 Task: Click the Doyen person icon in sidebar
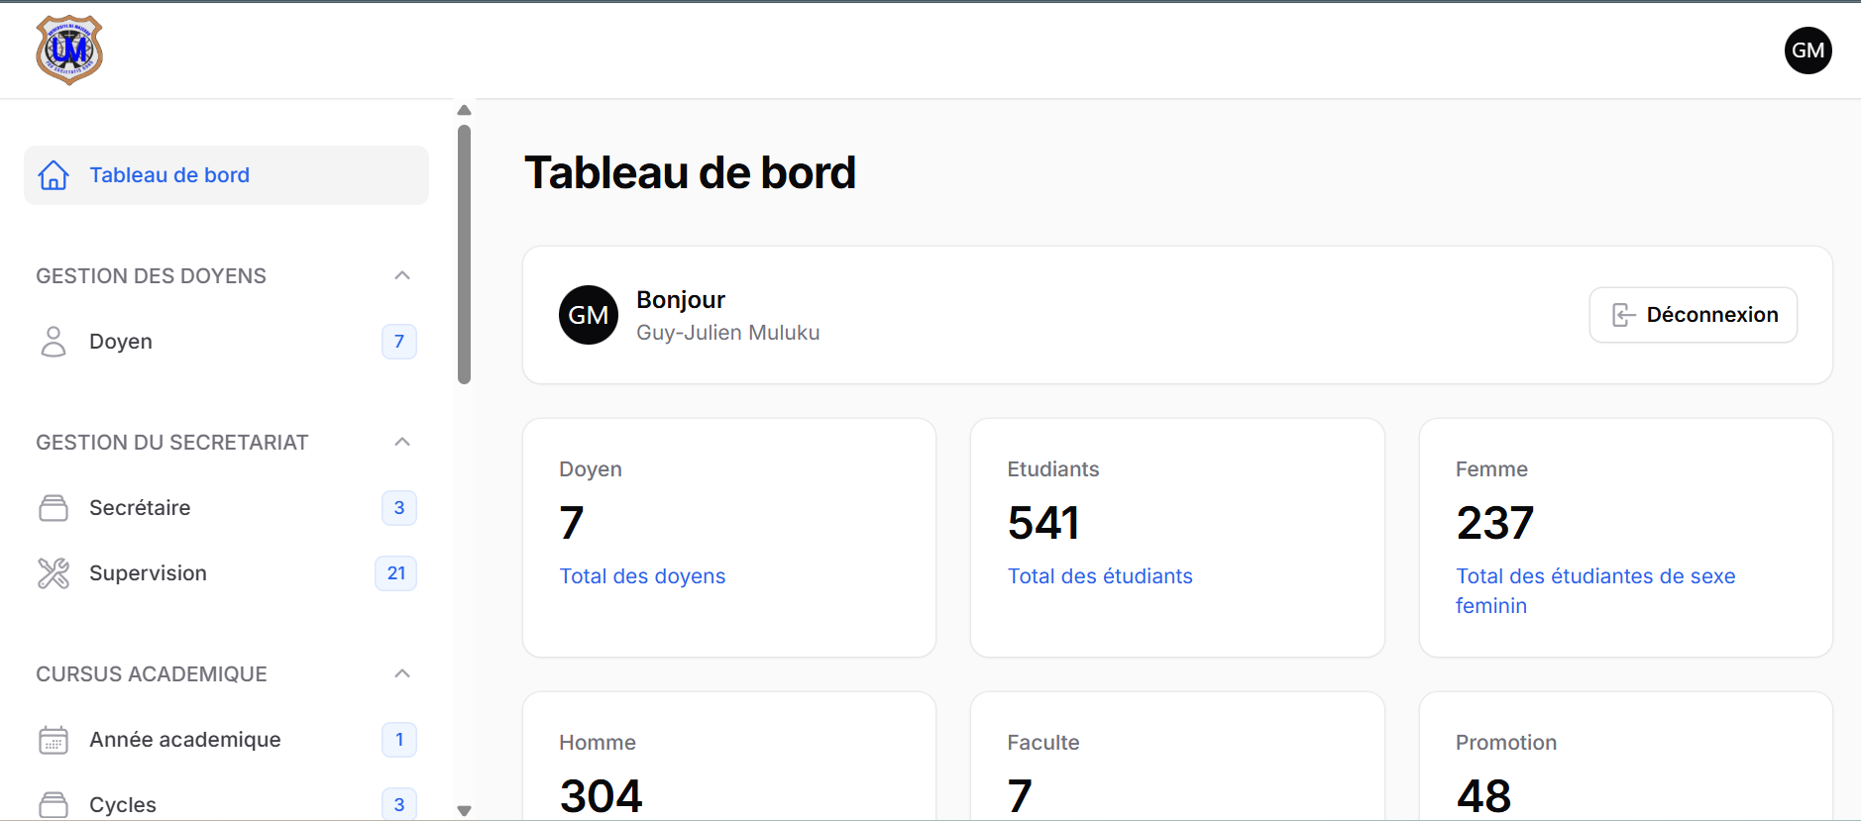pos(54,341)
